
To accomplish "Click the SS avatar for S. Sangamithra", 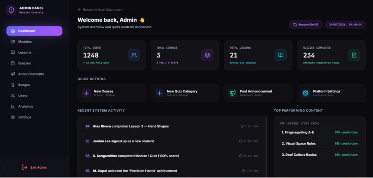I will [87, 156].
